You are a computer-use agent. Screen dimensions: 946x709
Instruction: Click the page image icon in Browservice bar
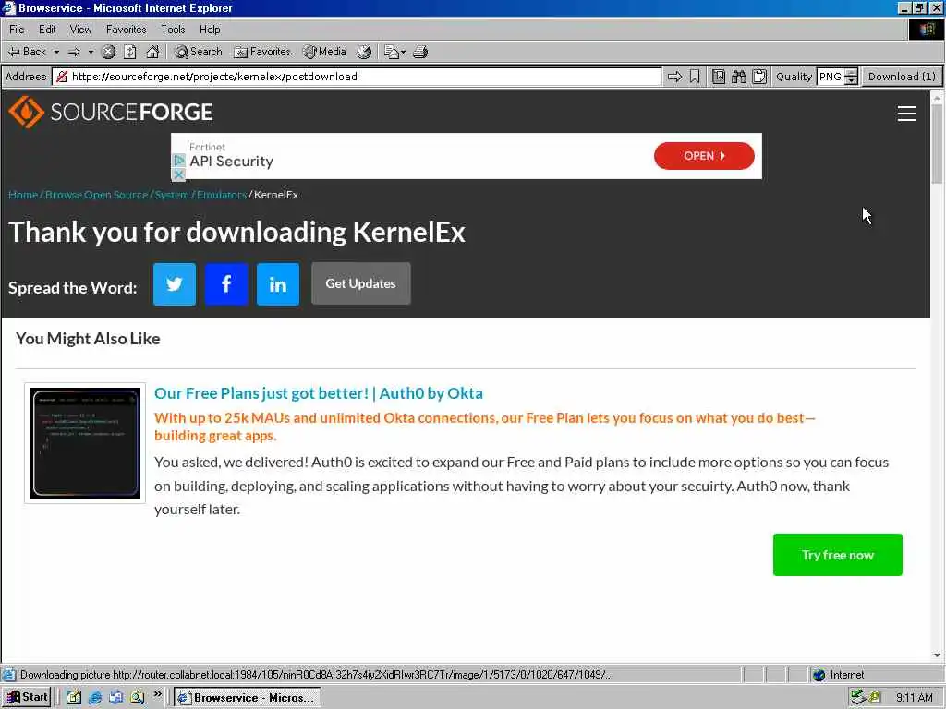(x=719, y=77)
